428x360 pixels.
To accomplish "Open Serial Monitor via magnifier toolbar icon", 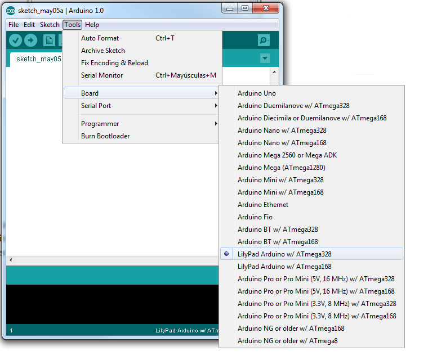I will pos(264,40).
